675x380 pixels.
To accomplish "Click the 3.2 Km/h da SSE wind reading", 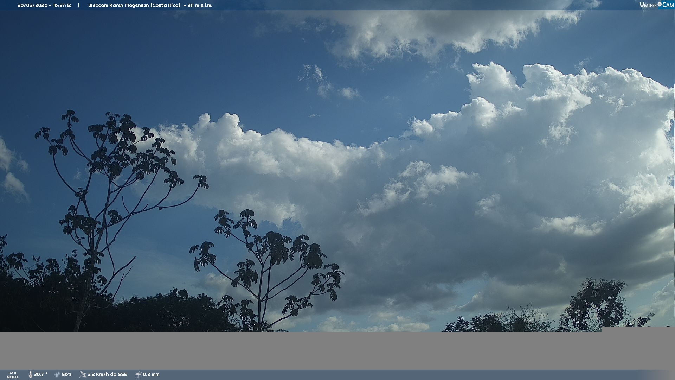I will [107, 374].
